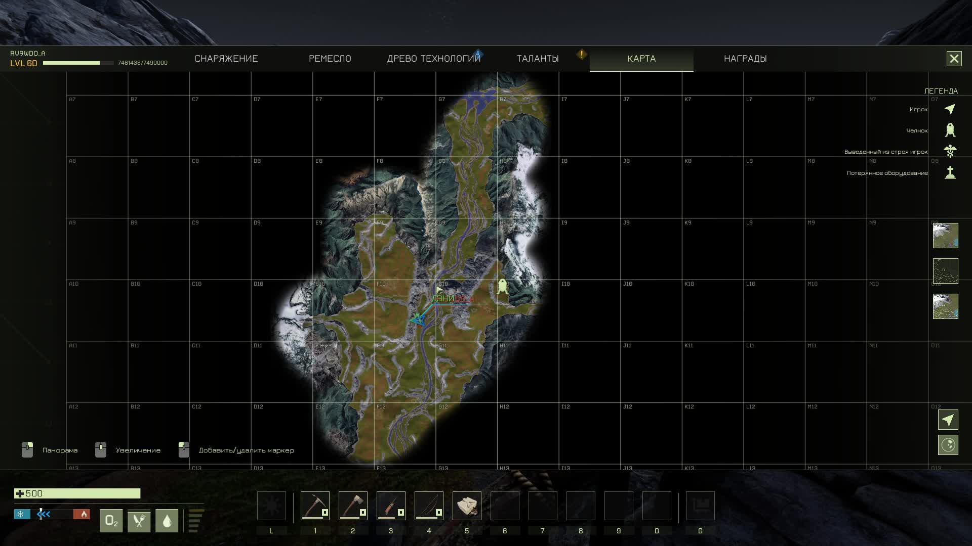Open the ДРЕВО ТЕХНОЛОГИЙ tab
Viewport: 972px width, 546px height.
(x=433, y=59)
